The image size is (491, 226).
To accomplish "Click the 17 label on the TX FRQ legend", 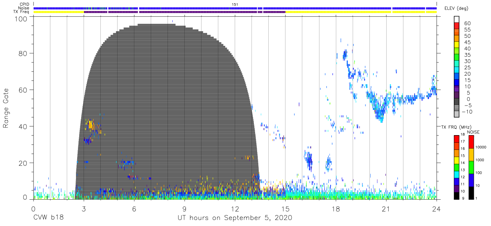I will click(x=462, y=141).
